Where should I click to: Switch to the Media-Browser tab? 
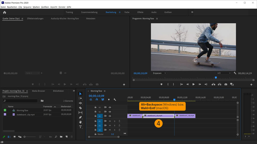(x=39, y=91)
